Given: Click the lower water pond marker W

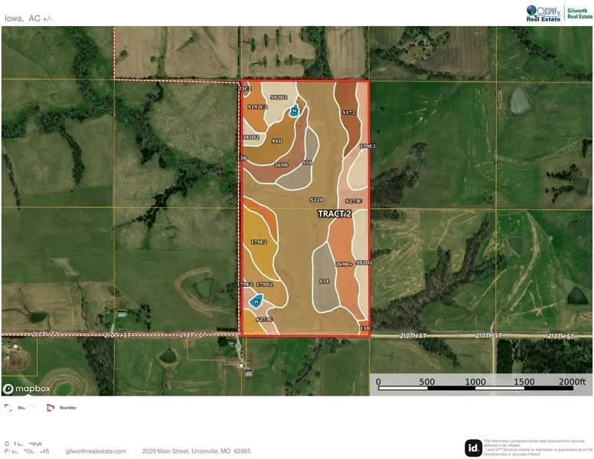Looking at the screenshot, I should click(256, 301).
